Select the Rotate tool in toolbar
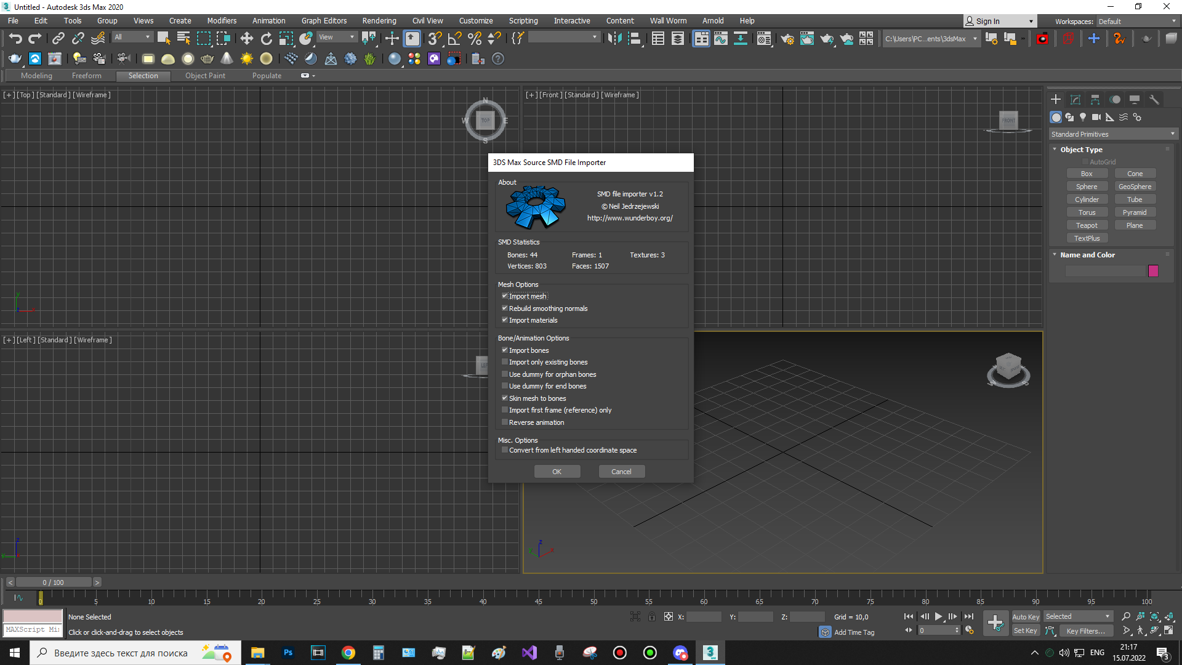 point(266,39)
